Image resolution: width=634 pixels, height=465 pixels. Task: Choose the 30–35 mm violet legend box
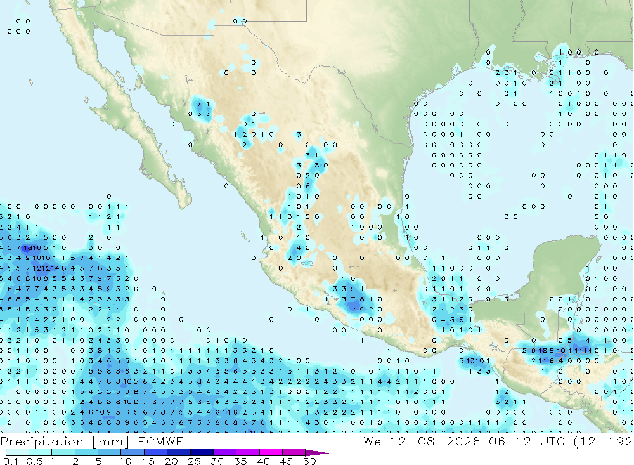[224, 452]
